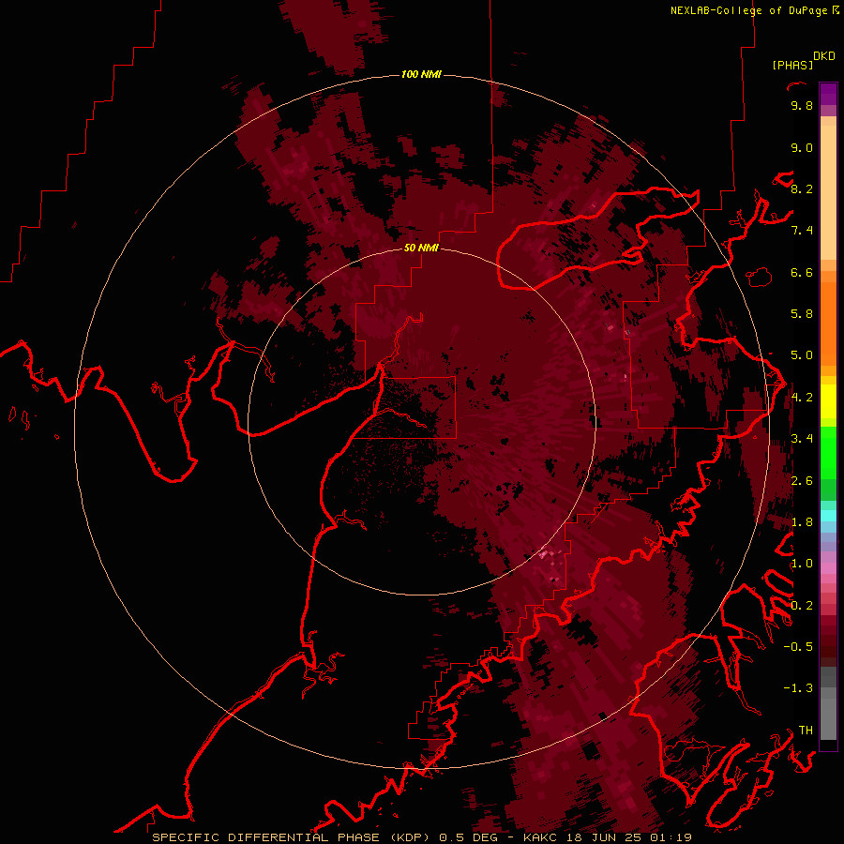Image resolution: width=844 pixels, height=844 pixels.
Task: Click the [PHAS] legend heading
Action: point(792,66)
